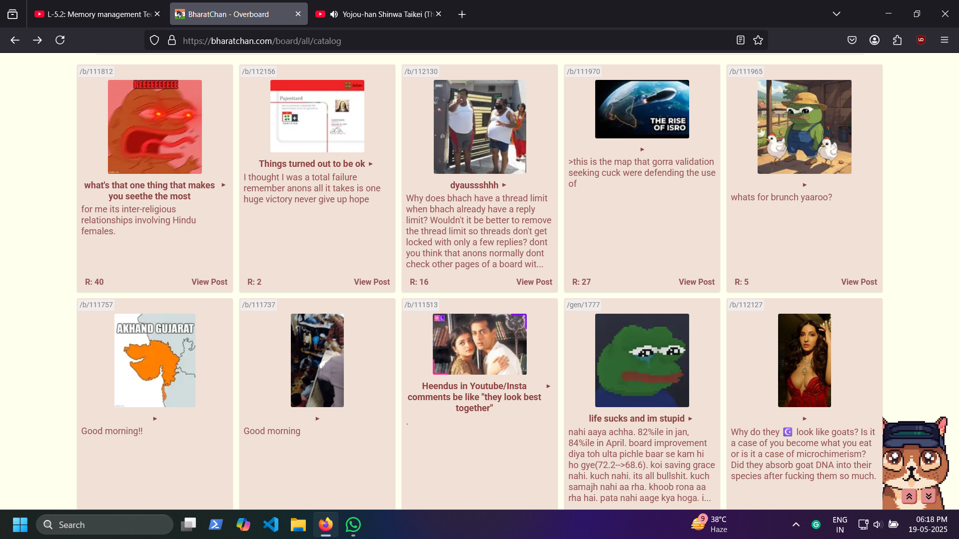Open the Firefox account icon

point(875,40)
